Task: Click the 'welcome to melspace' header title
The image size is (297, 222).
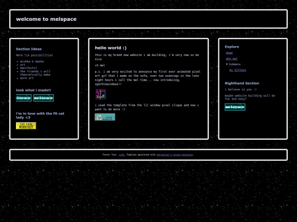Action: pyautogui.click(x=46, y=19)
